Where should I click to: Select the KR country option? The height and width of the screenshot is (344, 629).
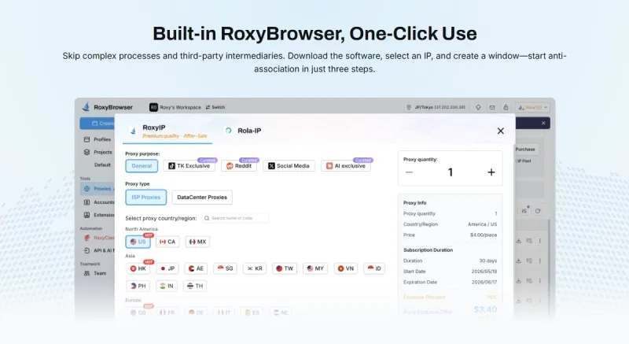tap(255, 268)
